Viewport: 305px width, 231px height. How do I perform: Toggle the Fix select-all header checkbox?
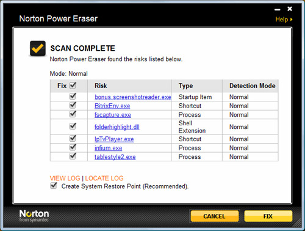73,86
